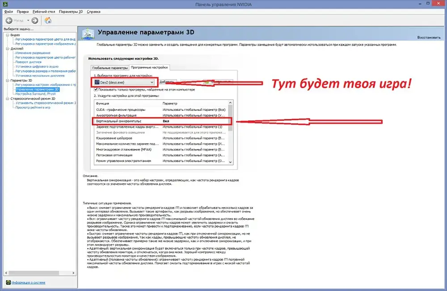Collapse the Дисплей tree node
Screen dimensions: 447x291
click(x=7, y=48)
